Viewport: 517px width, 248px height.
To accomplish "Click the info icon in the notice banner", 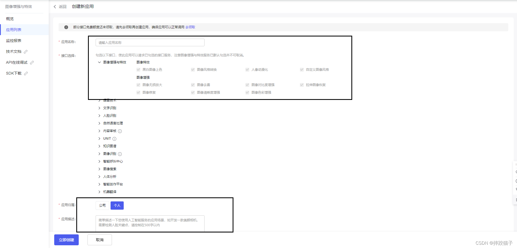I will point(66,27).
